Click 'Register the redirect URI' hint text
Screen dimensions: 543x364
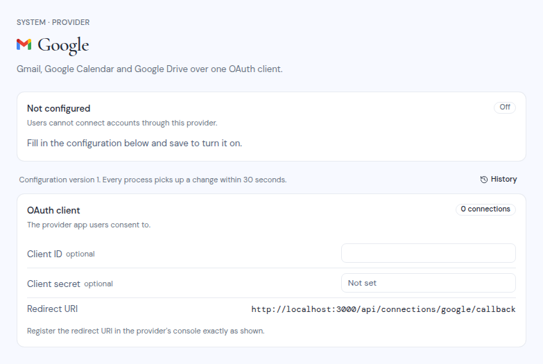point(146,331)
